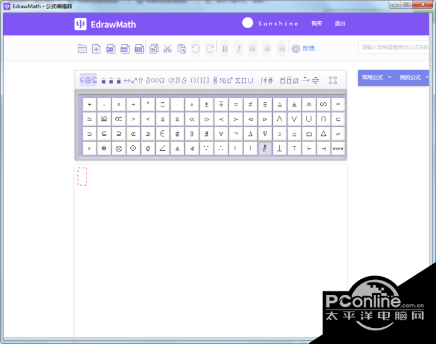Expand the 常用公式 dropdown
The image size is (436, 344).
coord(376,77)
